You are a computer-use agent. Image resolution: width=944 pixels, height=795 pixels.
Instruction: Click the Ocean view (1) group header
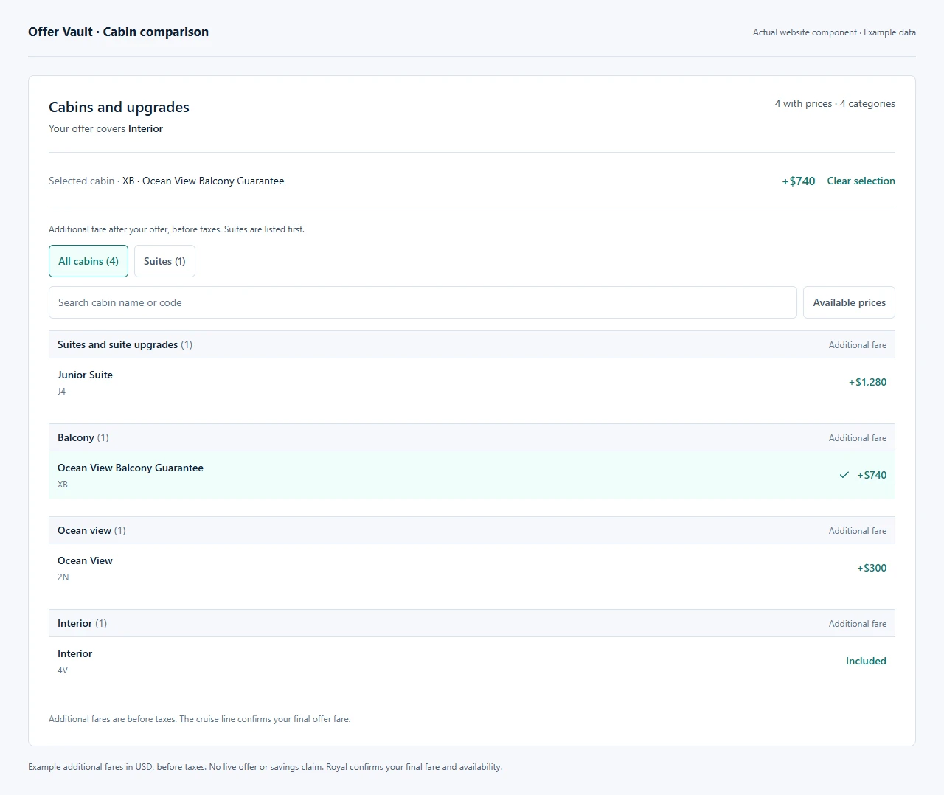point(472,530)
